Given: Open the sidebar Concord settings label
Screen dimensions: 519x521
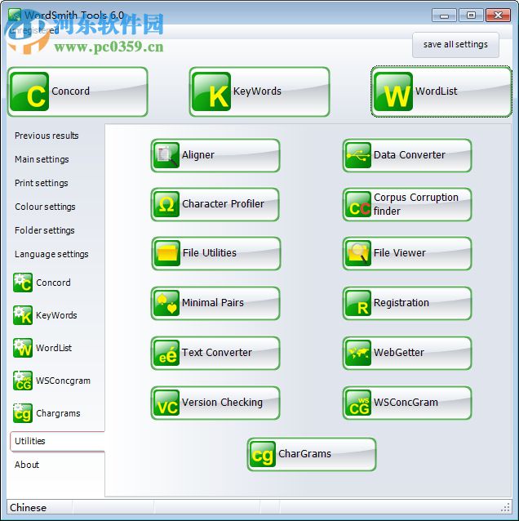Looking at the screenshot, I should click(x=53, y=283).
